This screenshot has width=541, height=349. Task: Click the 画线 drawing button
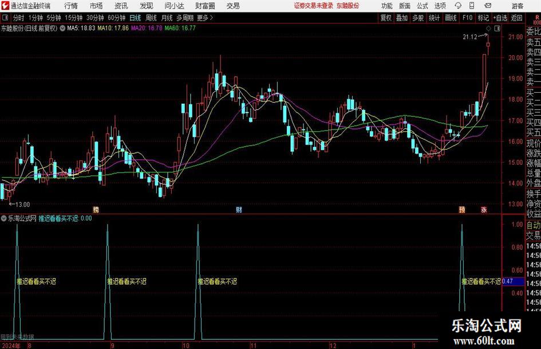[451, 18]
